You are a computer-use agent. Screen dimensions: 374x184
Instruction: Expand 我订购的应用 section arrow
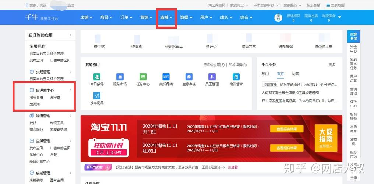[70, 35]
